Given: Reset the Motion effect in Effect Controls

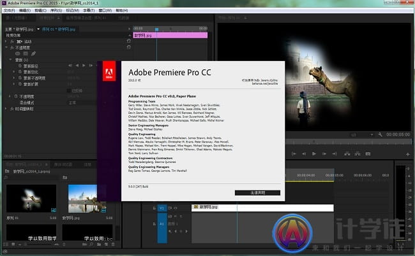Looking at the screenshot, I should [128, 41].
